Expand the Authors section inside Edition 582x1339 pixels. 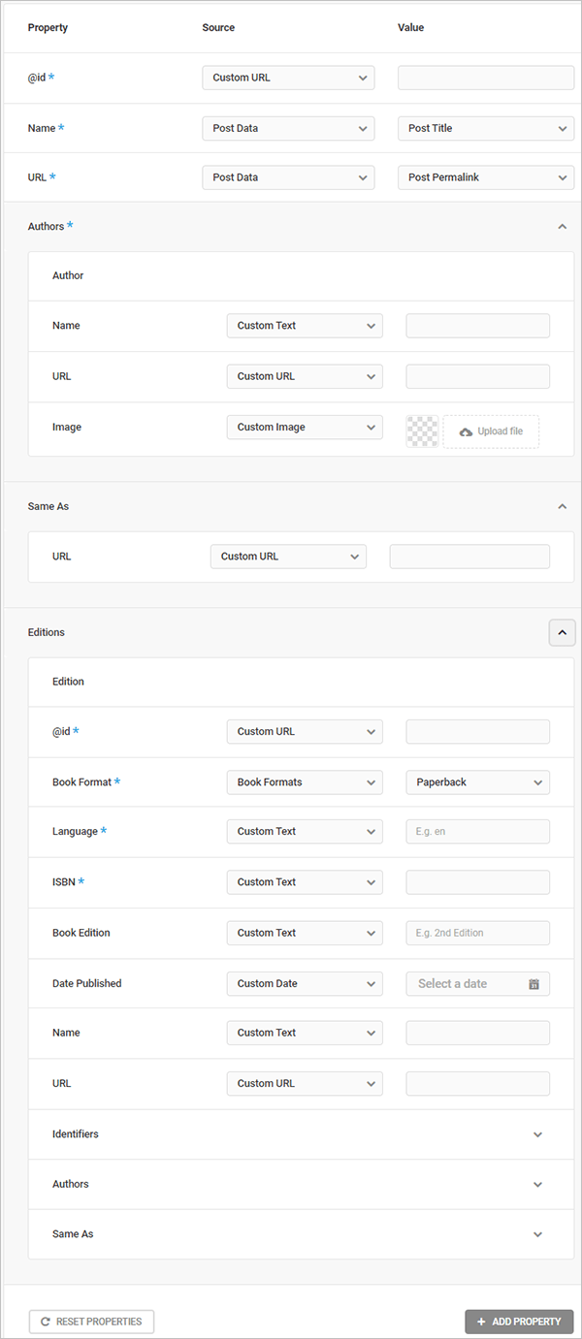538,1185
